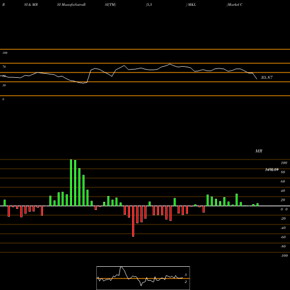Click the tallest red bar in MR histogram

tap(133, 221)
